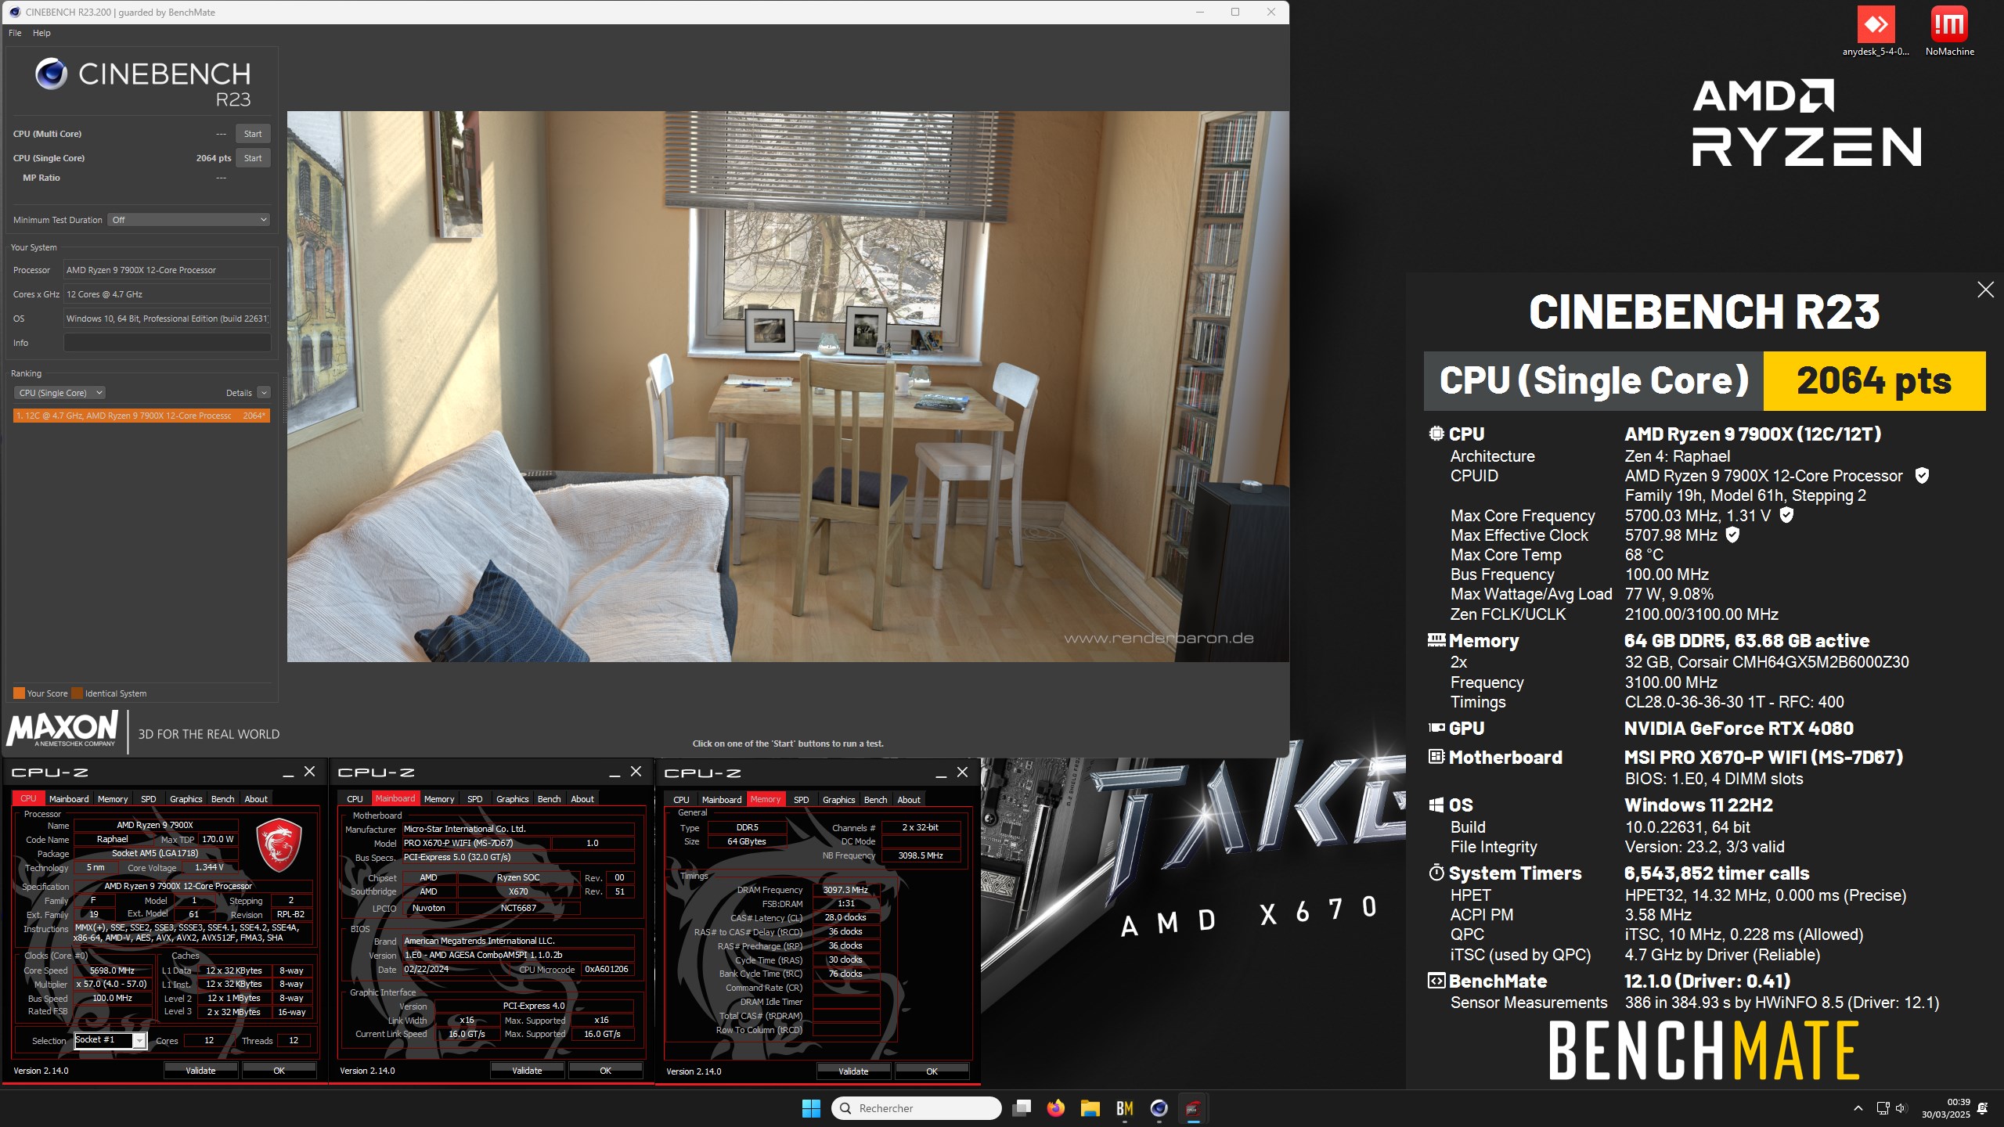Launch Firefox from the taskbar
Viewport: 2004px width, 1127px height.
[1055, 1108]
